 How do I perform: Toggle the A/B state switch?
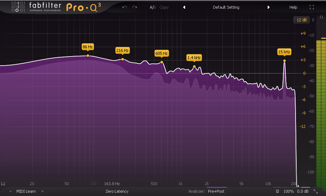click(153, 7)
